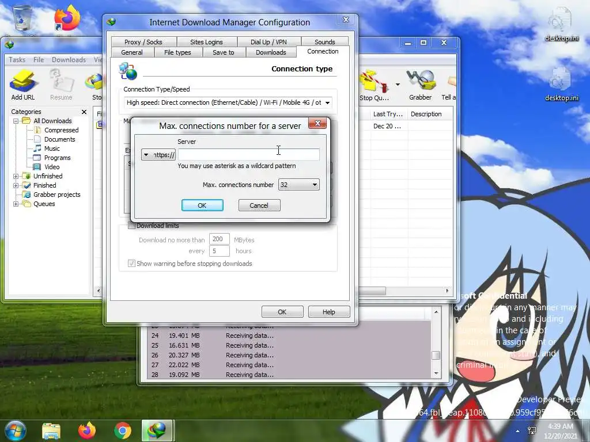Select the Video category
The width and height of the screenshot is (590, 442).
pos(51,167)
